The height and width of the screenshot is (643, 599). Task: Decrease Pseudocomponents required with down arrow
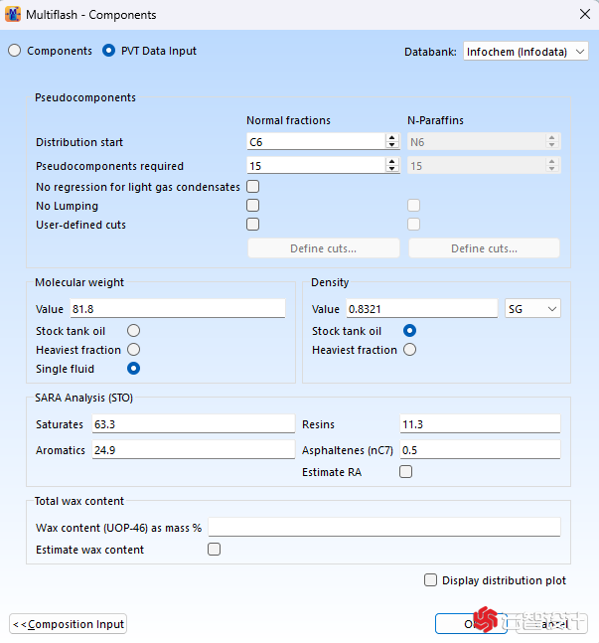pos(392,169)
